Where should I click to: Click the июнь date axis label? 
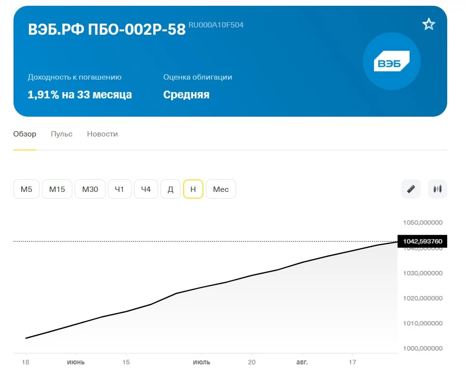[x=76, y=362]
